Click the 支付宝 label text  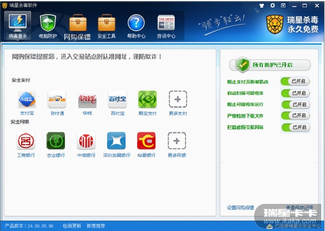point(27,113)
